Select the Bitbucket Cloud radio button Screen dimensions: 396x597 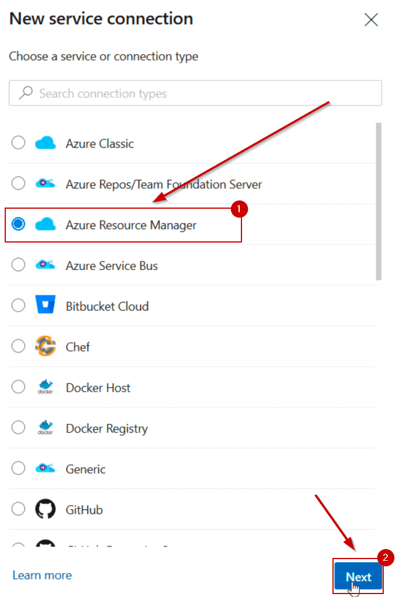click(19, 305)
